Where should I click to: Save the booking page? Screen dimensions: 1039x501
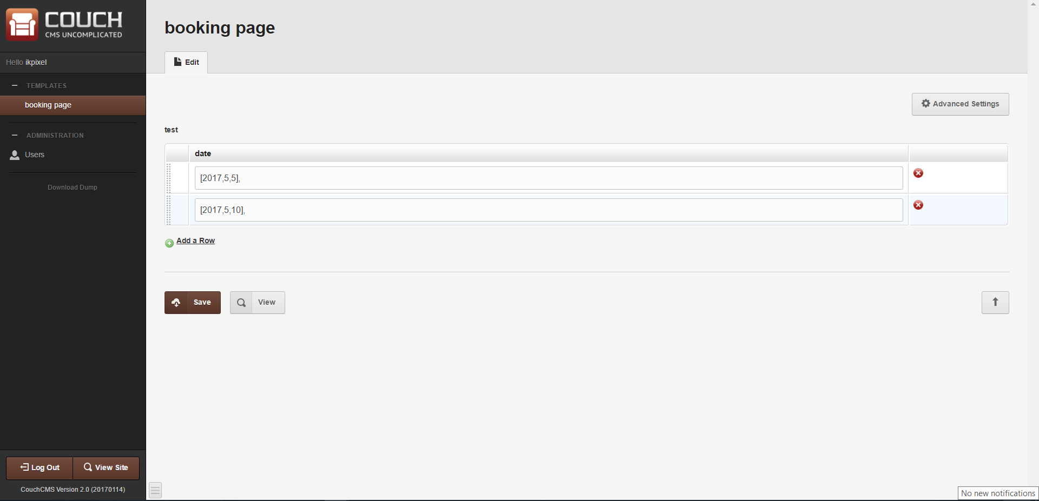(193, 303)
